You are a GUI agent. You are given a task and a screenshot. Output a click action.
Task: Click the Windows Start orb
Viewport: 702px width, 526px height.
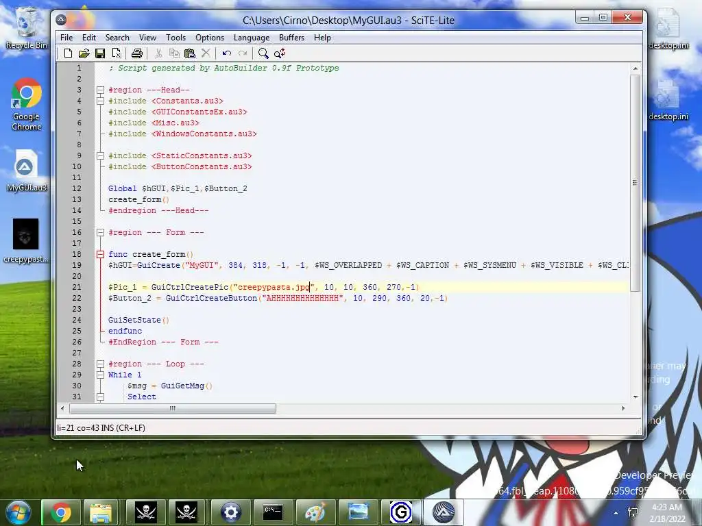point(18,512)
